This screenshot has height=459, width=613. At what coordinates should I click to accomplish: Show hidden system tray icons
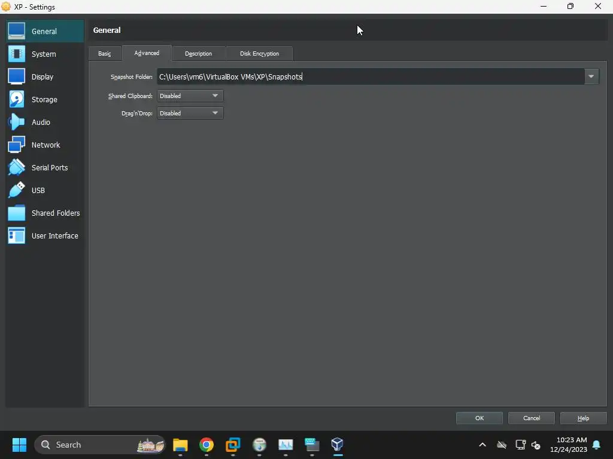click(x=482, y=445)
